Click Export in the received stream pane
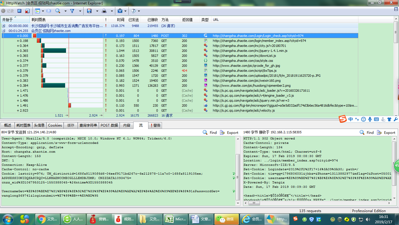The height and width of the screenshot is (225, 399). click(x=386, y=132)
